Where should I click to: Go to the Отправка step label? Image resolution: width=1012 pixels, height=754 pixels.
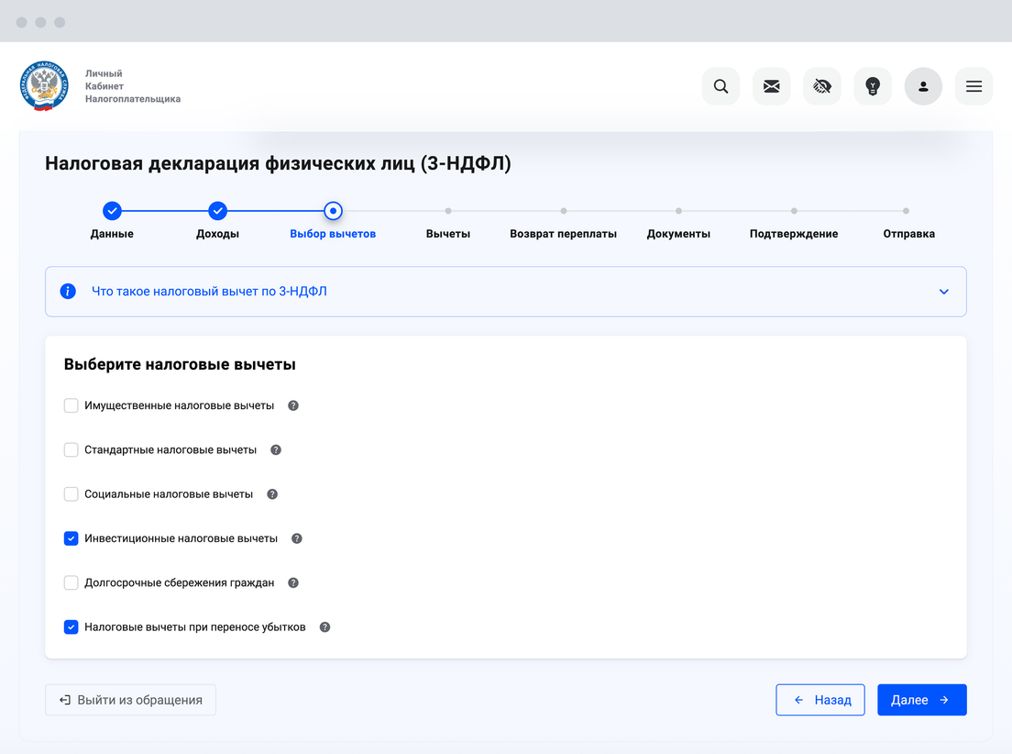908,234
